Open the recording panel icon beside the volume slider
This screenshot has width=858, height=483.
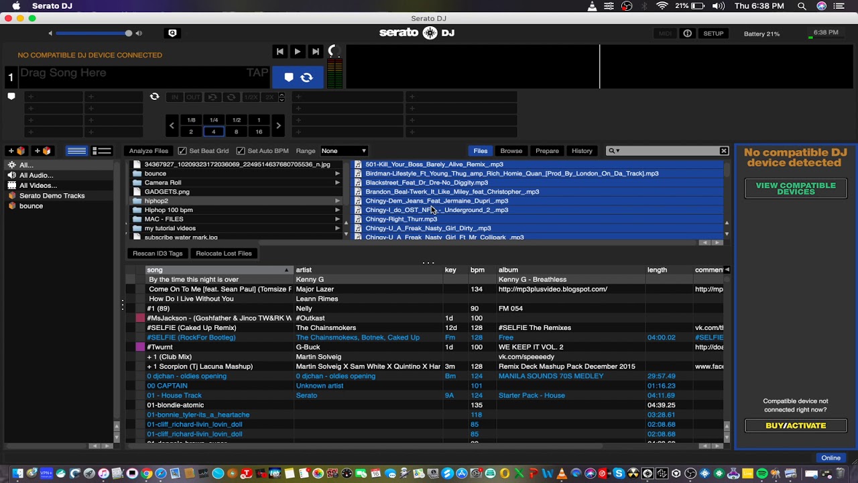click(x=172, y=33)
